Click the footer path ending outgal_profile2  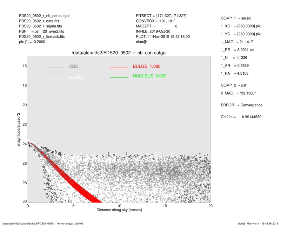tap(43, 223)
